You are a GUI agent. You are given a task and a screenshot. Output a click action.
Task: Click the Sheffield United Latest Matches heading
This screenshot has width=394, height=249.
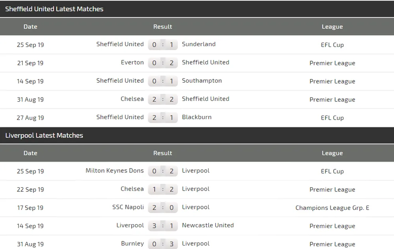click(54, 9)
